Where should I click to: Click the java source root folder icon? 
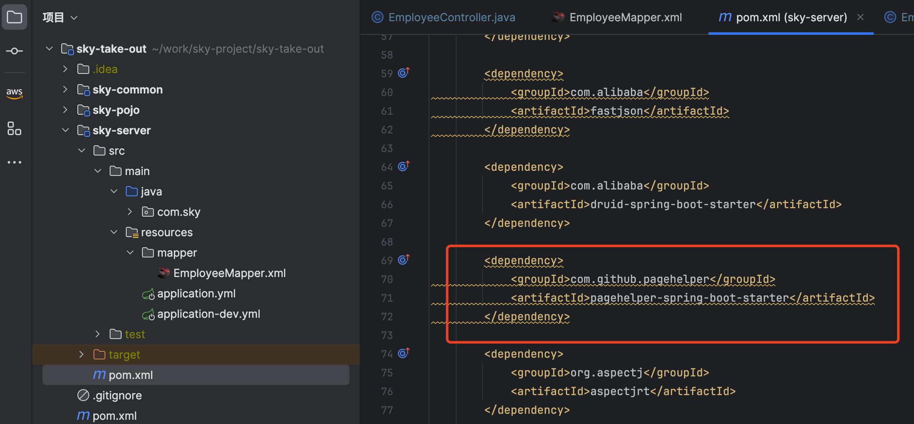tap(132, 191)
